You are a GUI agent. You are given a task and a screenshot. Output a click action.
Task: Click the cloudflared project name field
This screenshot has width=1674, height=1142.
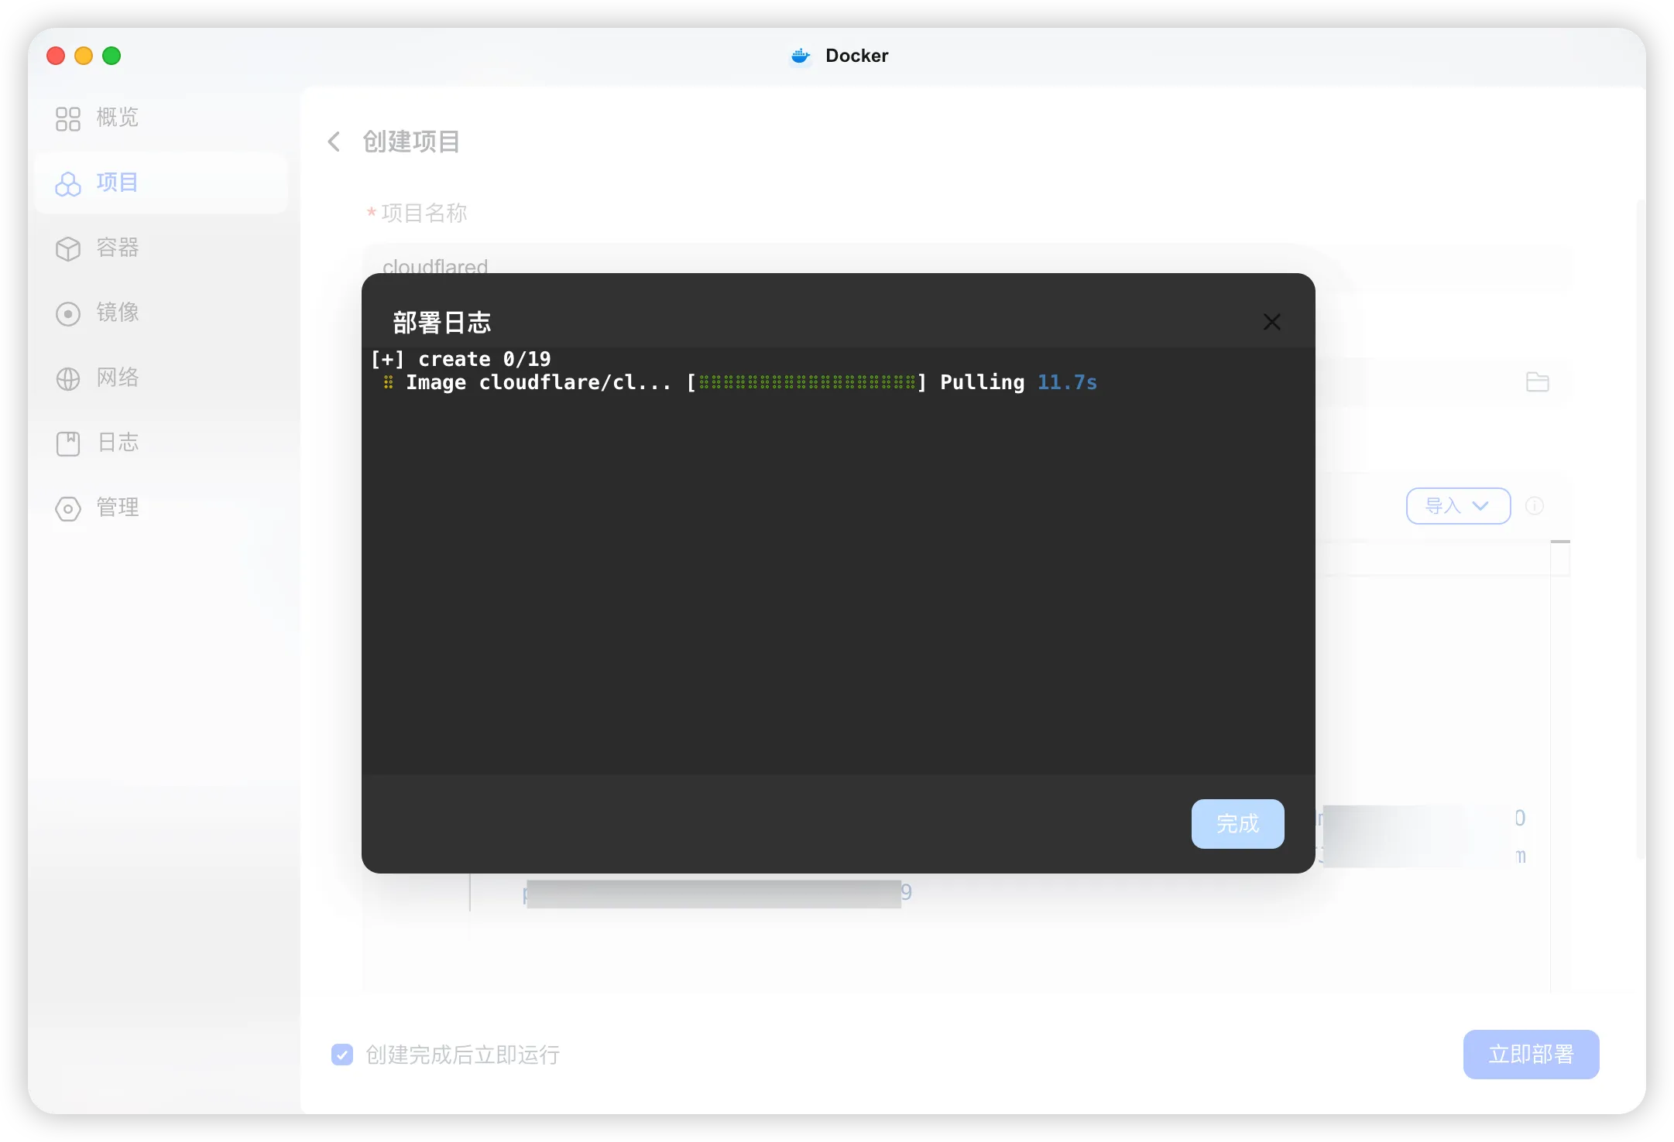(x=967, y=267)
